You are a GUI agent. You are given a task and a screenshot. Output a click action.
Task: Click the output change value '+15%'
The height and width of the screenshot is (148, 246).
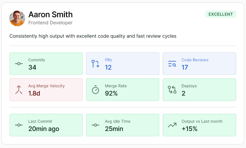point(189,129)
